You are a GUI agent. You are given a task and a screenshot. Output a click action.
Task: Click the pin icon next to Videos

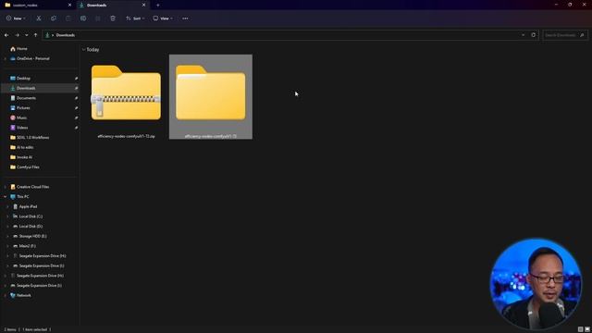pos(76,128)
